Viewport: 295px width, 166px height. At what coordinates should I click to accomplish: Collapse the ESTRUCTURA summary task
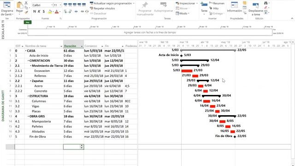[28, 96]
